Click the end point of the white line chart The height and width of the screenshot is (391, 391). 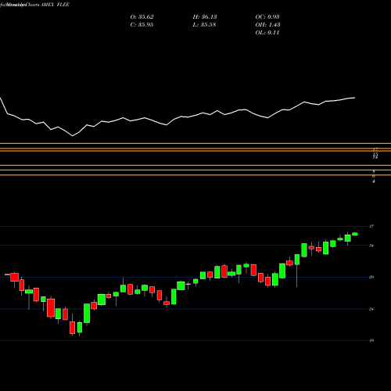pos(355,98)
